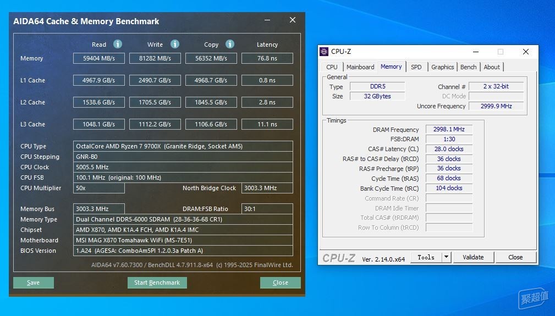
Task: Click L1 Cache Copy value 4968.7 GB/s
Action: (x=211, y=80)
